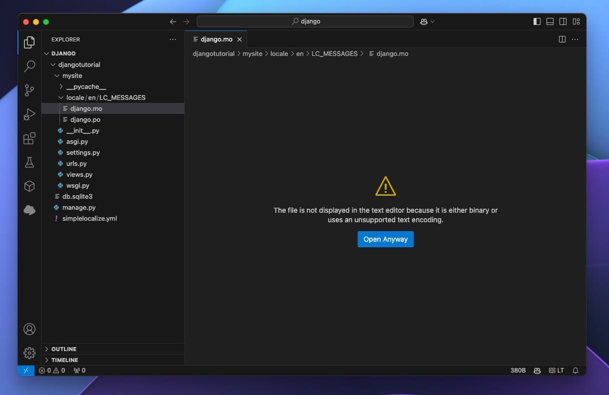Open the Accounts menu icon

tap(29, 329)
